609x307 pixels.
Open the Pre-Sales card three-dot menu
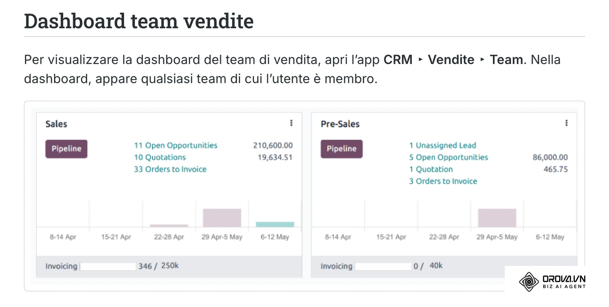[566, 123]
